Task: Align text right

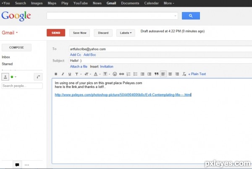Action: (x=177, y=74)
